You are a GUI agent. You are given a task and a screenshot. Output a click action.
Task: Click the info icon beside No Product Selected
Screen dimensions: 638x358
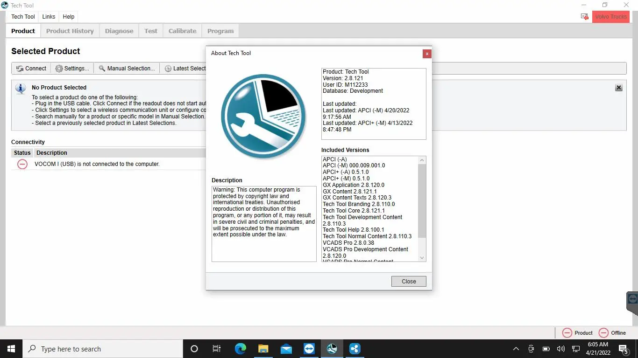tap(20, 89)
